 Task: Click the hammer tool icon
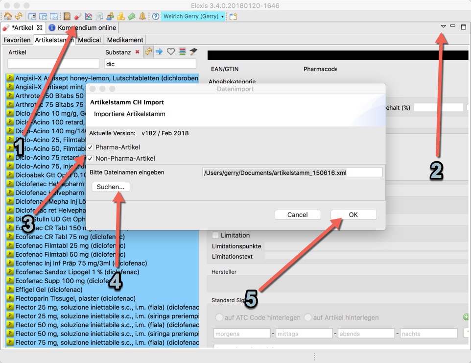(x=193, y=52)
